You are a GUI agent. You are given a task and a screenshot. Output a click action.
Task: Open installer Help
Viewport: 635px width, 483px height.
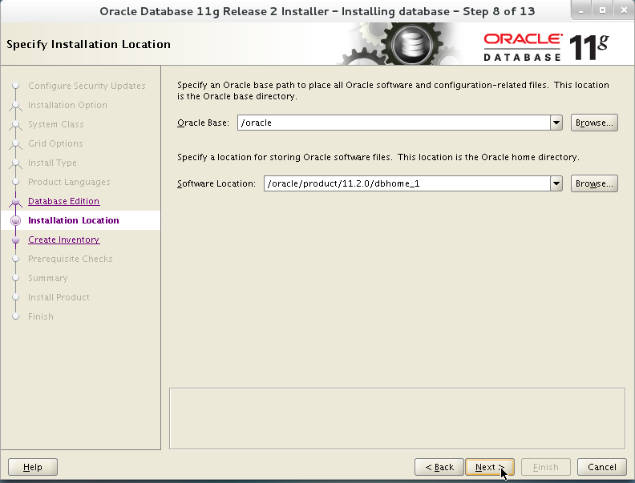33,467
